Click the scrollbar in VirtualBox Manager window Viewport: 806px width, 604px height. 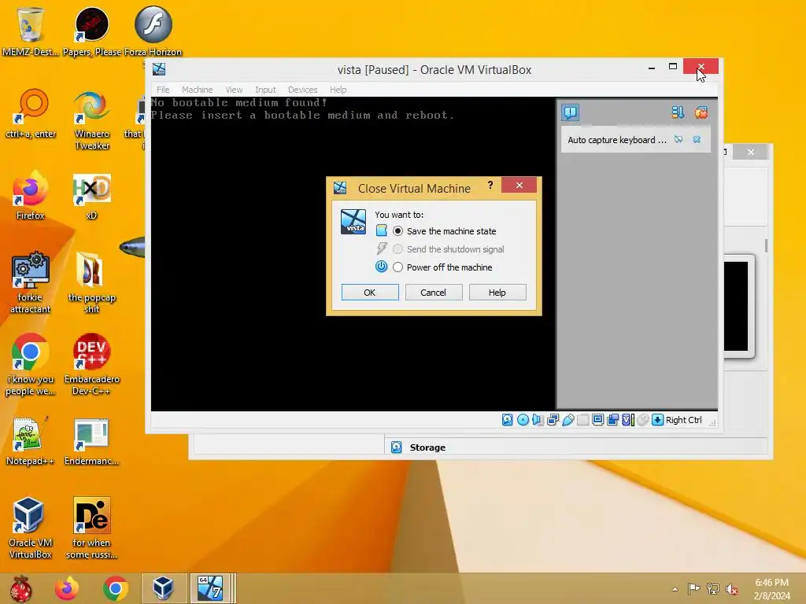(x=766, y=245)
